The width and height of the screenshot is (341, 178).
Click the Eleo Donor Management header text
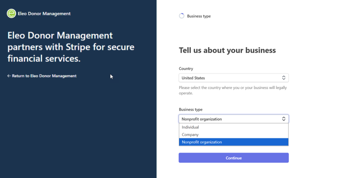click(44, 13)
